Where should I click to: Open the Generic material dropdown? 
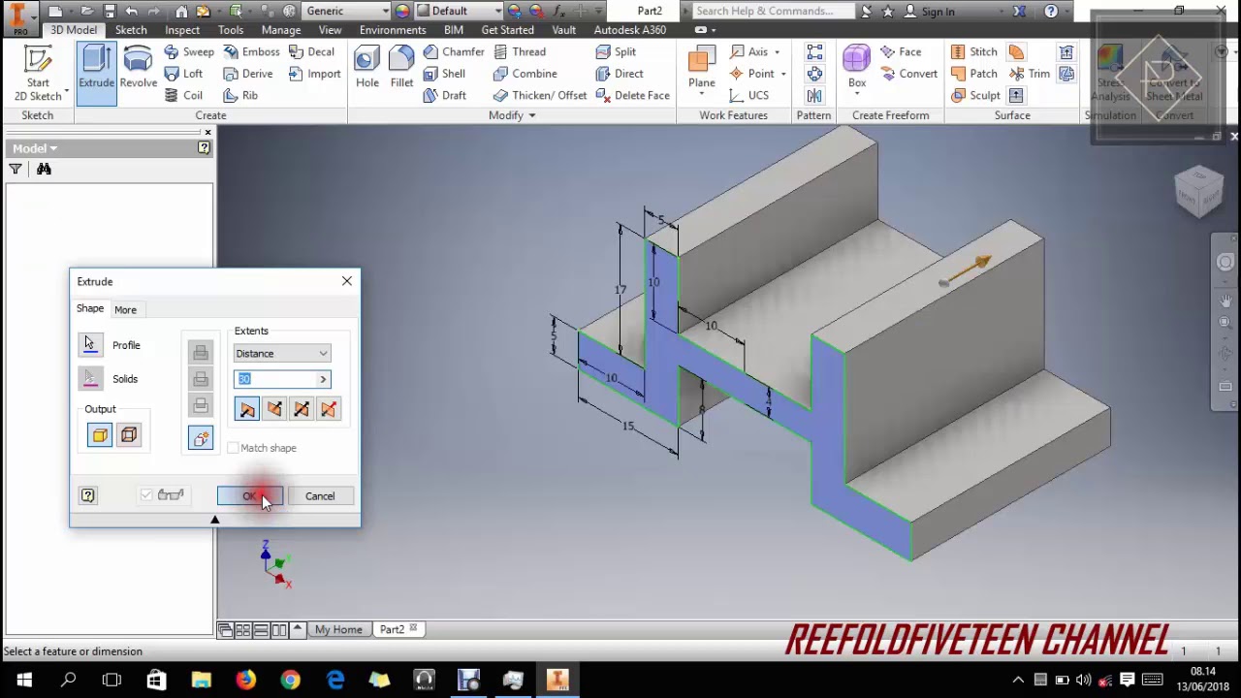tap(345, 11)
